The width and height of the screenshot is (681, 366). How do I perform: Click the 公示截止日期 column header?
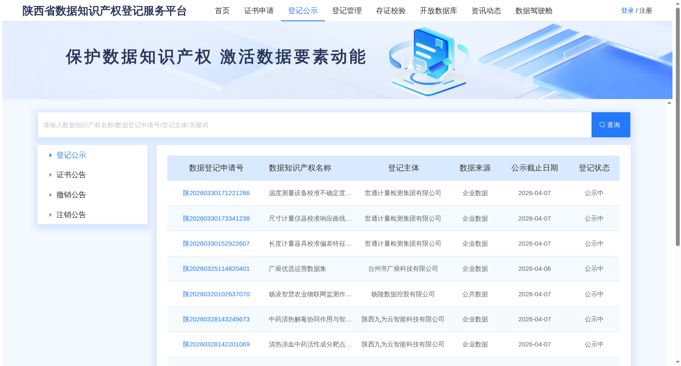coord(535,168)
